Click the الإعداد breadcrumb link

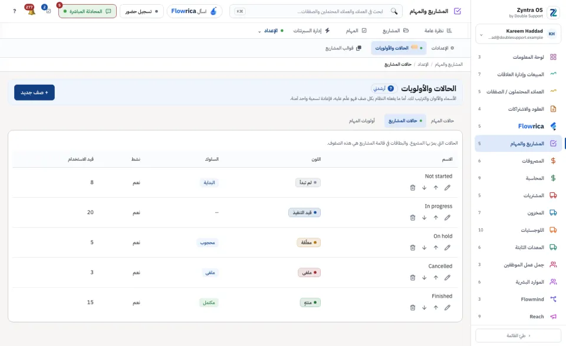[423, 64]
